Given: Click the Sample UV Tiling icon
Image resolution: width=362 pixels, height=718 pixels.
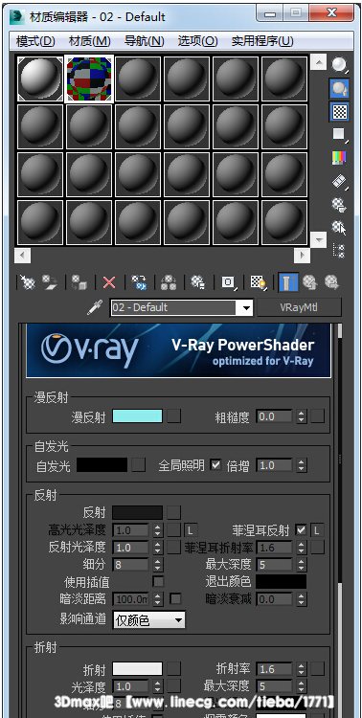Looking at the screenshot, I should 339,134.
